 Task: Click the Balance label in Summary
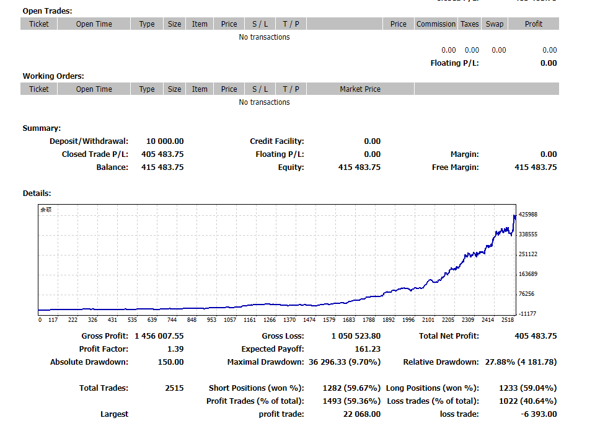(x=112, y=167)
